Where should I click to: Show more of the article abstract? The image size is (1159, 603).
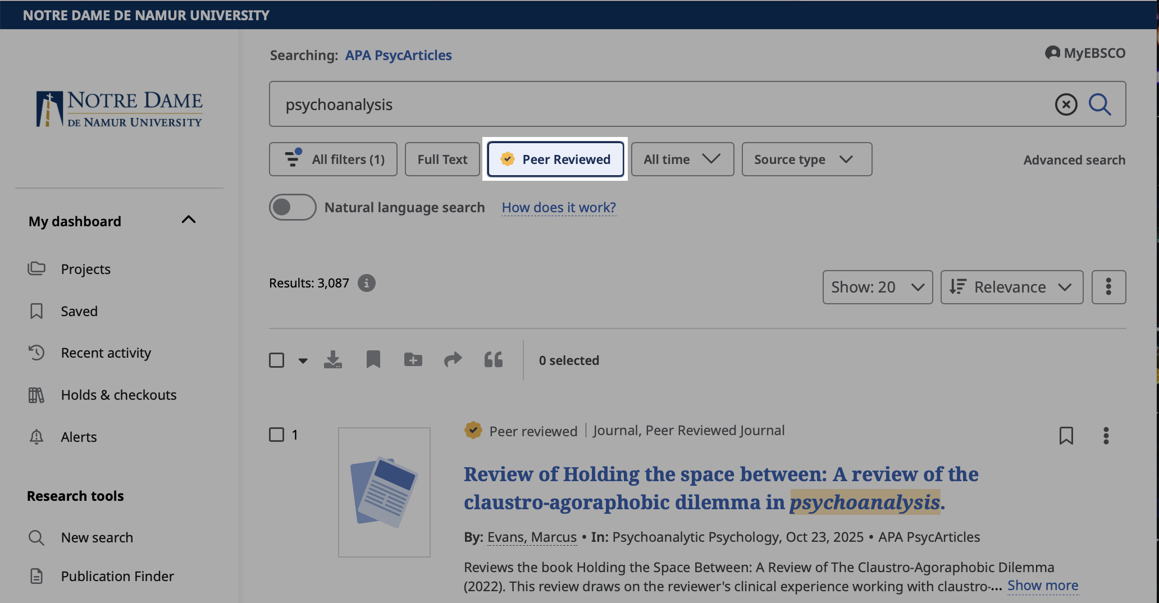click(x=1043, y=585)
